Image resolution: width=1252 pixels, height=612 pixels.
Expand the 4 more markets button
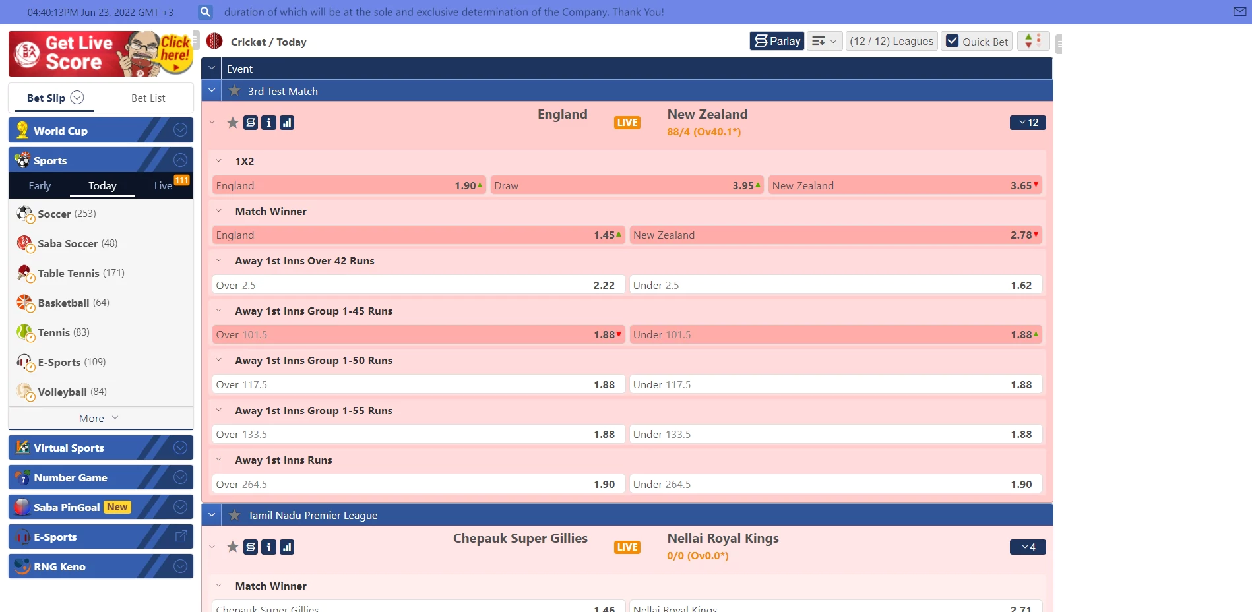(x=1028, y=547)
